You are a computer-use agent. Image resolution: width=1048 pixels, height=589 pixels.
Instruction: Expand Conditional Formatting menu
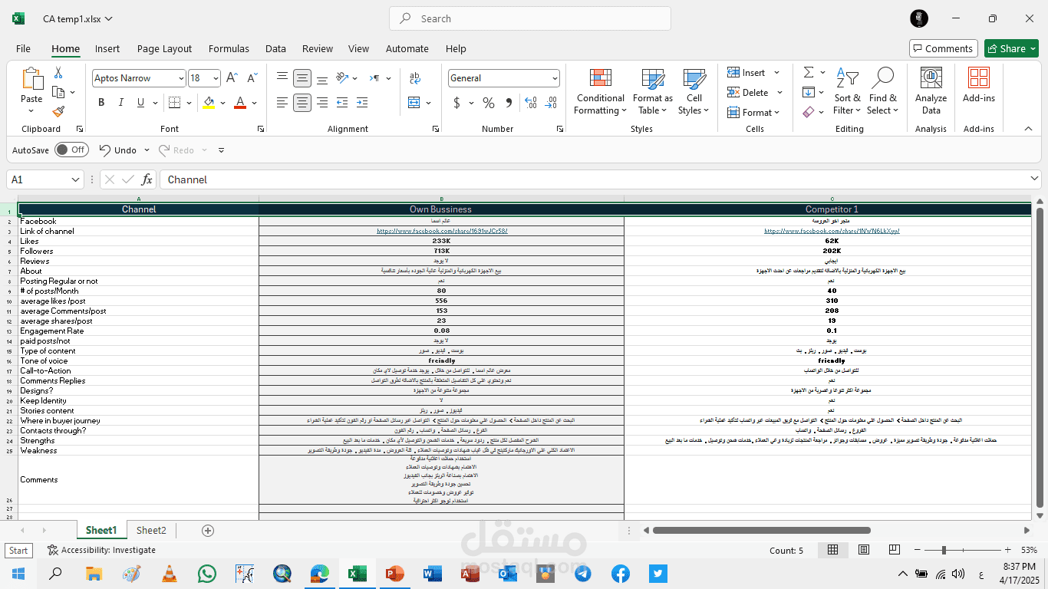click(x=601, y=91)
